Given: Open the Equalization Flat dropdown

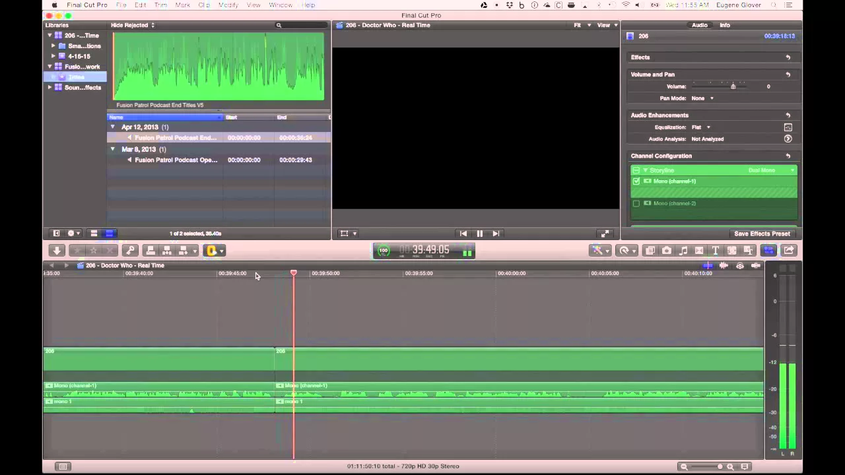Looking at the screenshot, I should [700, 127].
